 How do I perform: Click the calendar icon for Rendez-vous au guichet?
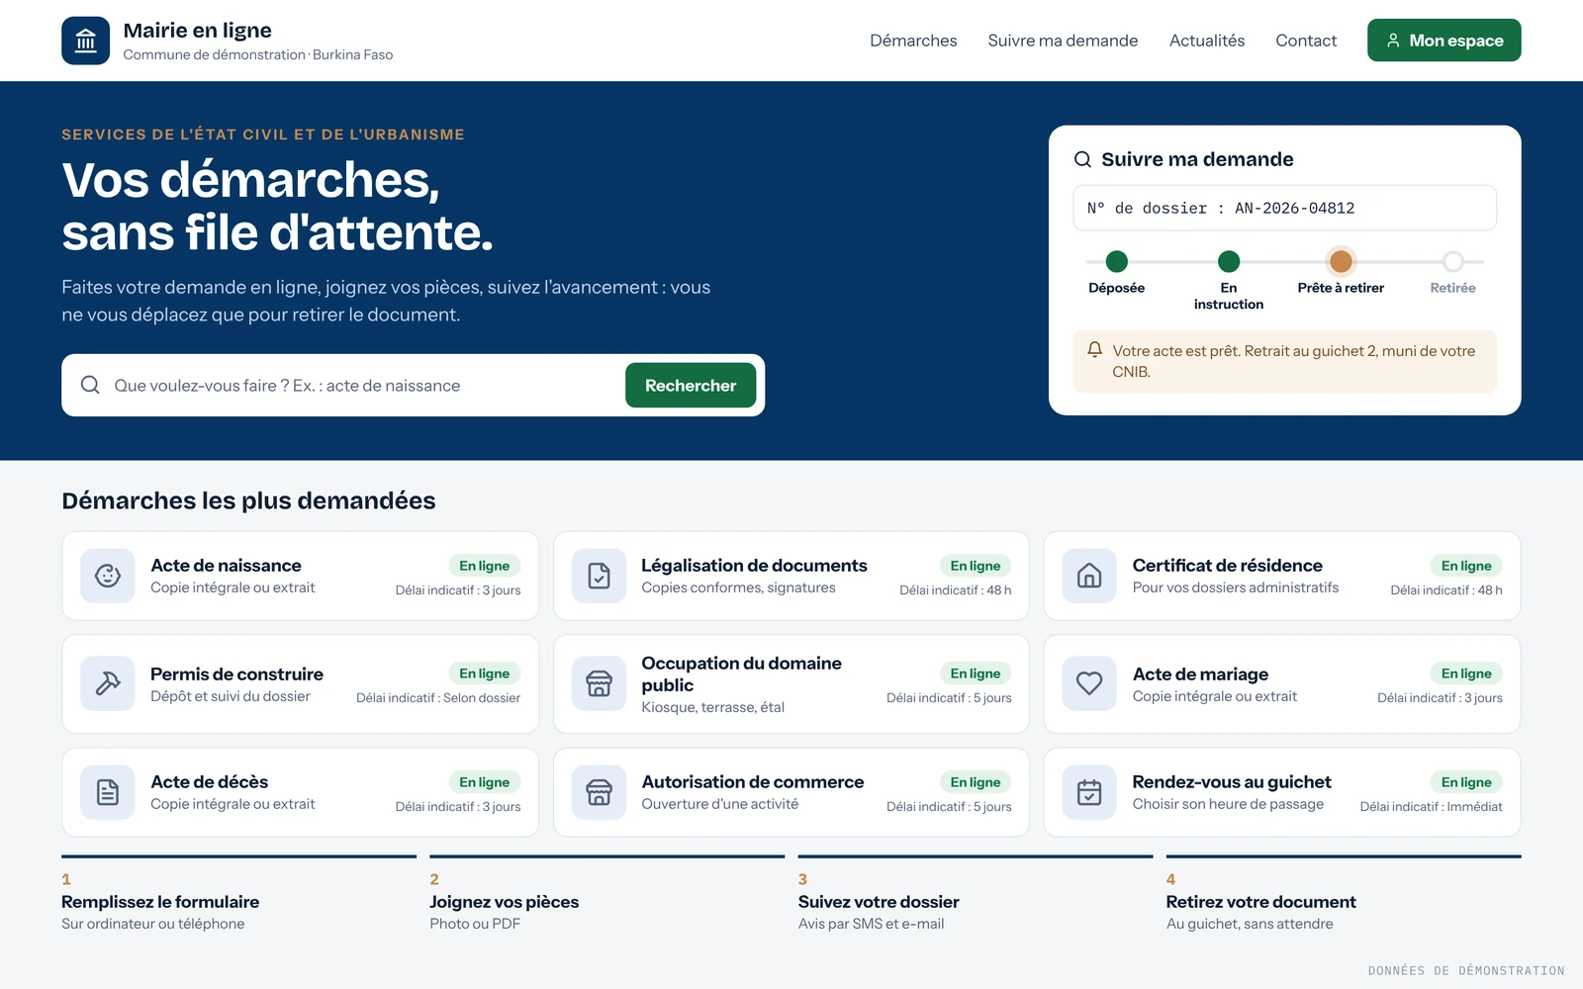pos(1089,792)
